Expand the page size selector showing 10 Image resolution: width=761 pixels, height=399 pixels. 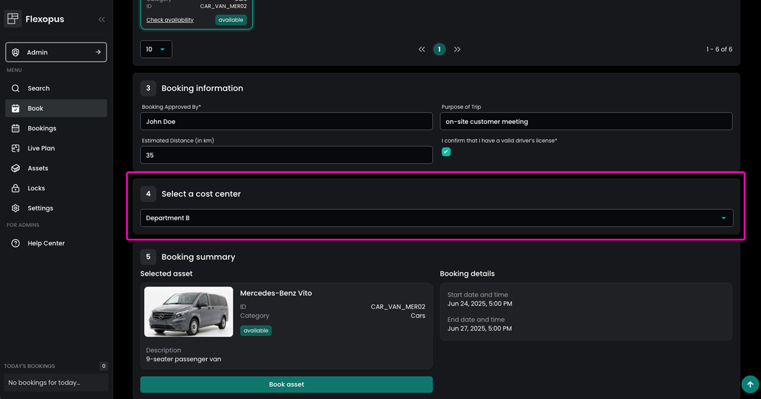(156, 49)
